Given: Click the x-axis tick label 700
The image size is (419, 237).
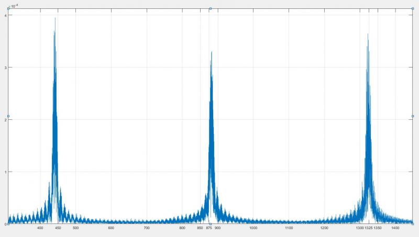Looking at the screenshot, I should click(147, 228).
